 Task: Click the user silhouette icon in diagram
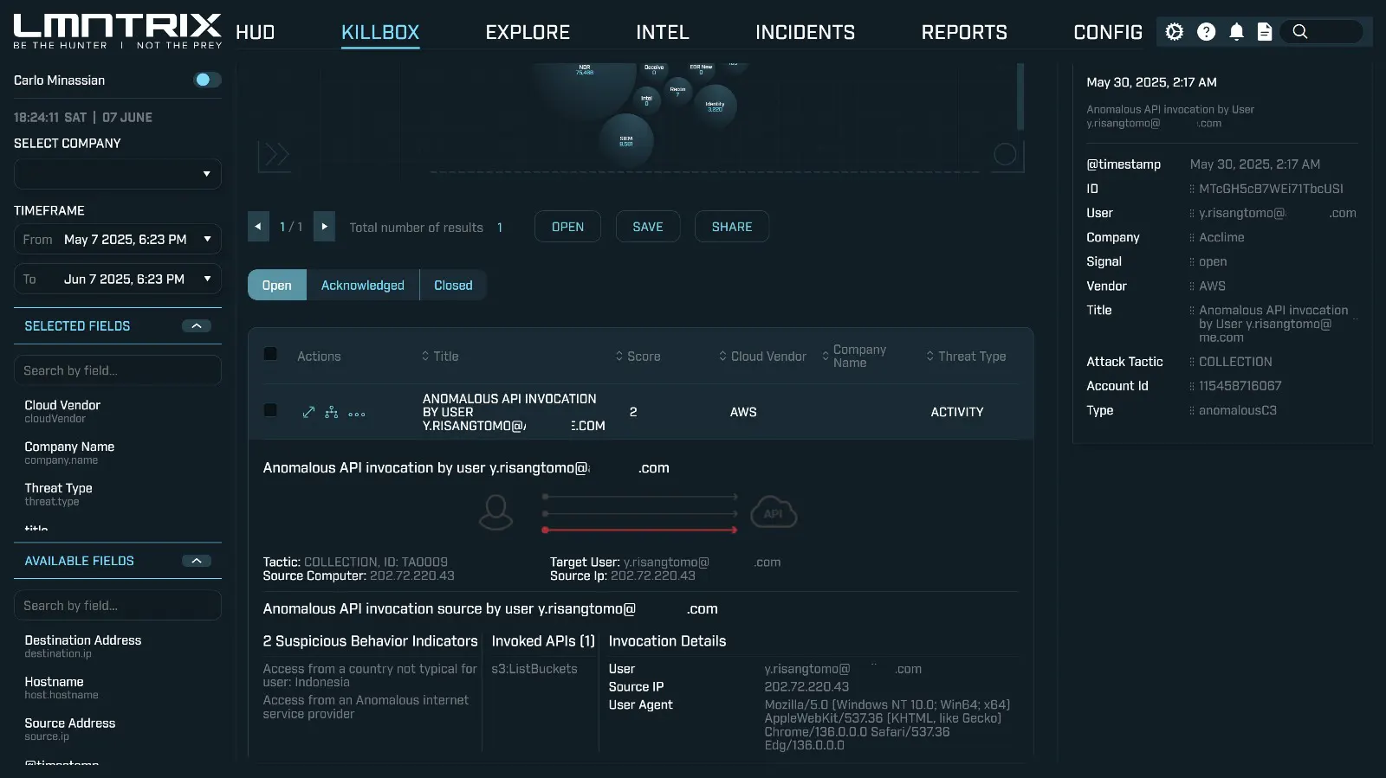(496, 512)
